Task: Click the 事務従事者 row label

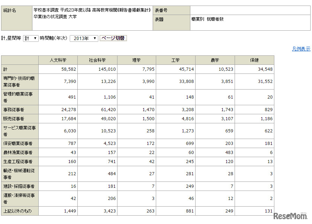Action: pyautogui.click(x=20, y=109)
